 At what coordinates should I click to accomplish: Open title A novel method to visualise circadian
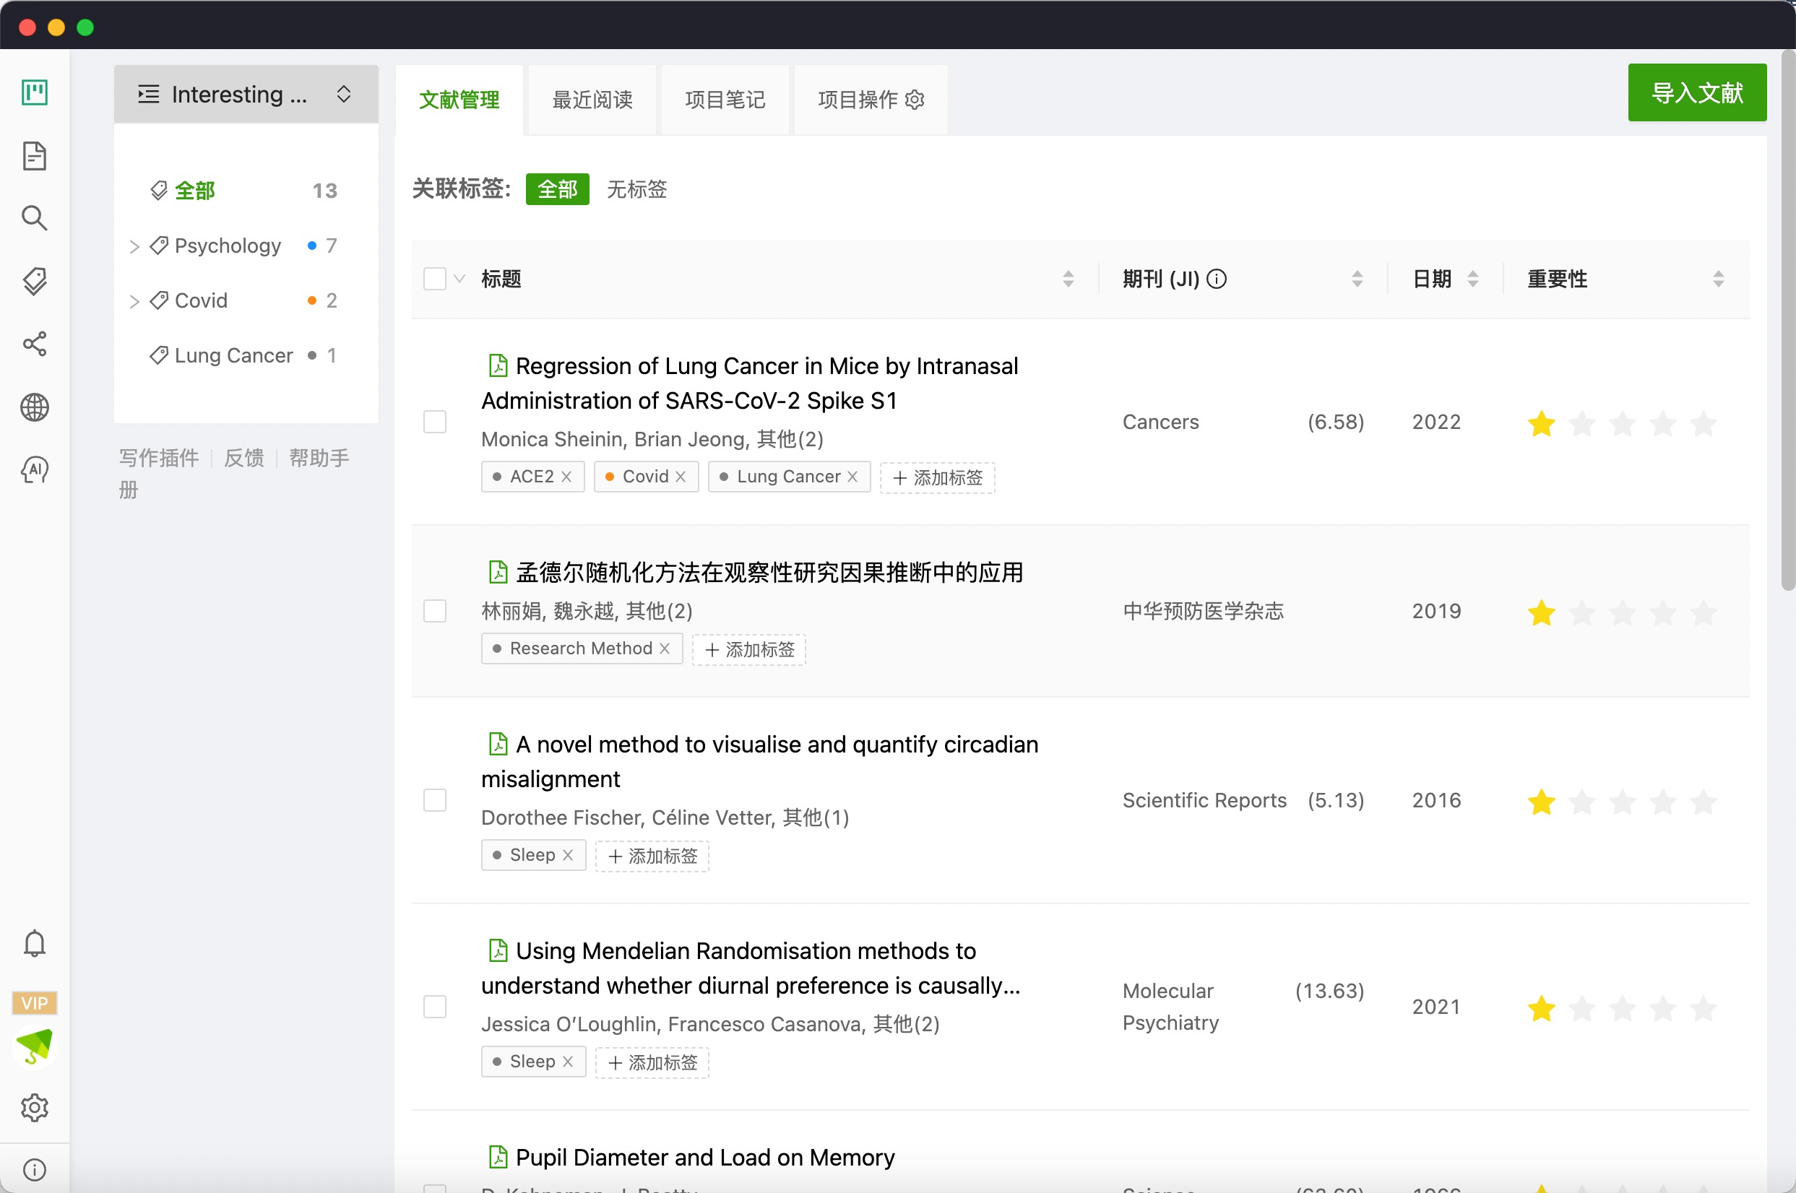[759, 762]
